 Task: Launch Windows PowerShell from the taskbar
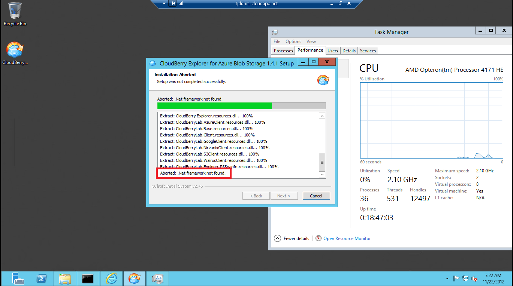42,279
